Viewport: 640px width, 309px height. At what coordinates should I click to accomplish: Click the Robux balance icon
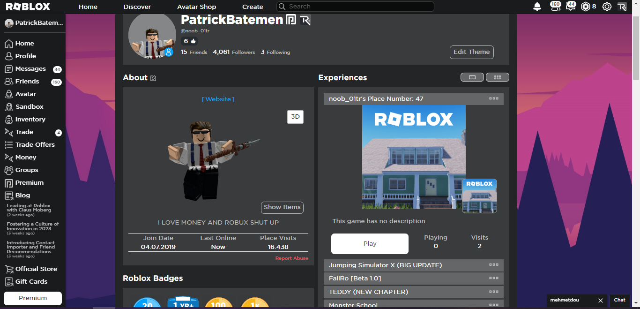[x=586, y=7]
